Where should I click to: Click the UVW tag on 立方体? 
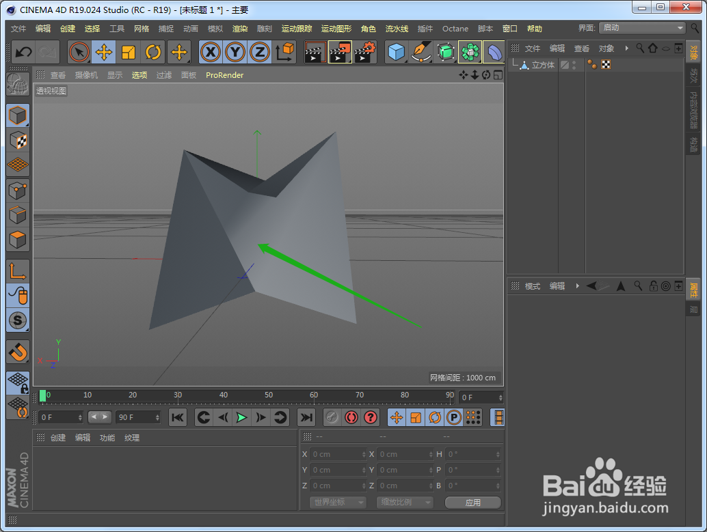click(606, 65)
